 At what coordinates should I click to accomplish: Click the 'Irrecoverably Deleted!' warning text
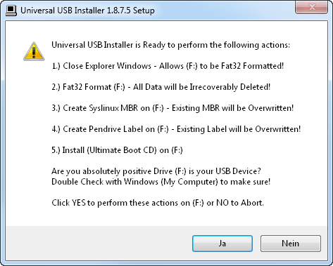point(230,87)
